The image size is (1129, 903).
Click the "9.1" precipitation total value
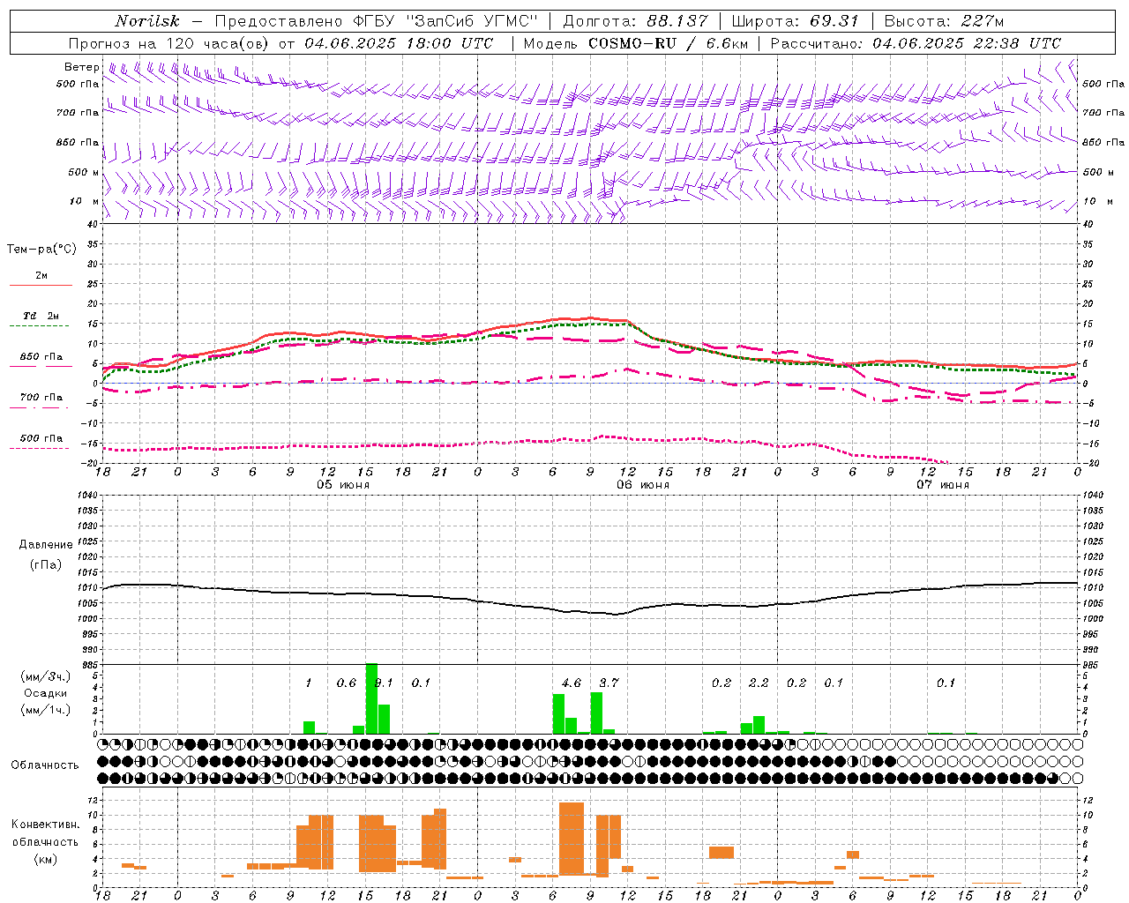click(384, 683)
